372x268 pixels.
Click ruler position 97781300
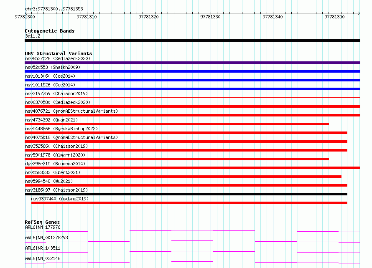(25, 17)
